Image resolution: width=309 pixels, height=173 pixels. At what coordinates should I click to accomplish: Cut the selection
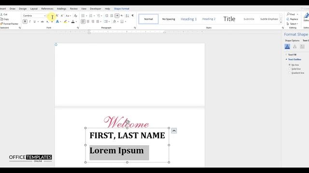(x=4, y=14)
